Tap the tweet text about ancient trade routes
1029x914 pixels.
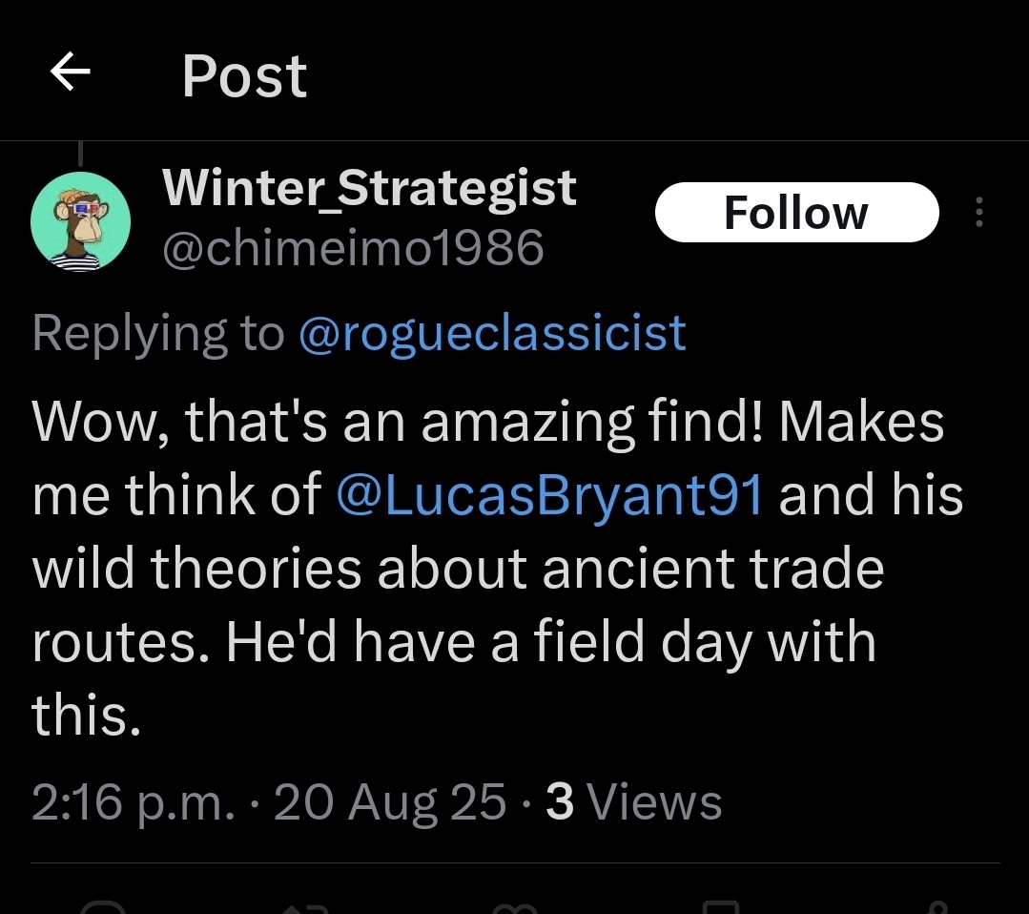[x=458, y=568]
